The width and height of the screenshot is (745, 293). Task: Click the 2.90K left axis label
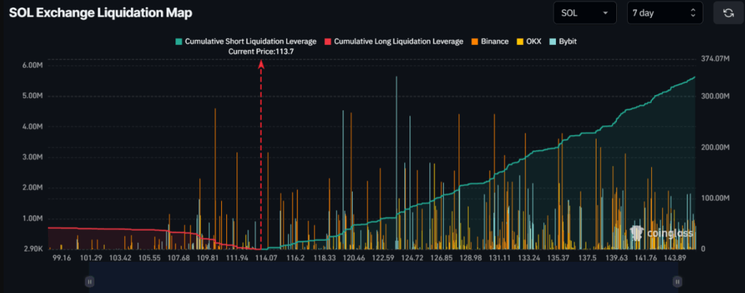click(x=32, y=249)
